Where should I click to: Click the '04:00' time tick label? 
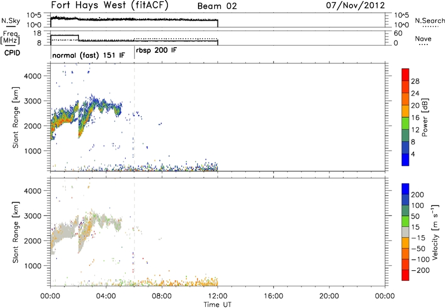click(x=106, y=296)
